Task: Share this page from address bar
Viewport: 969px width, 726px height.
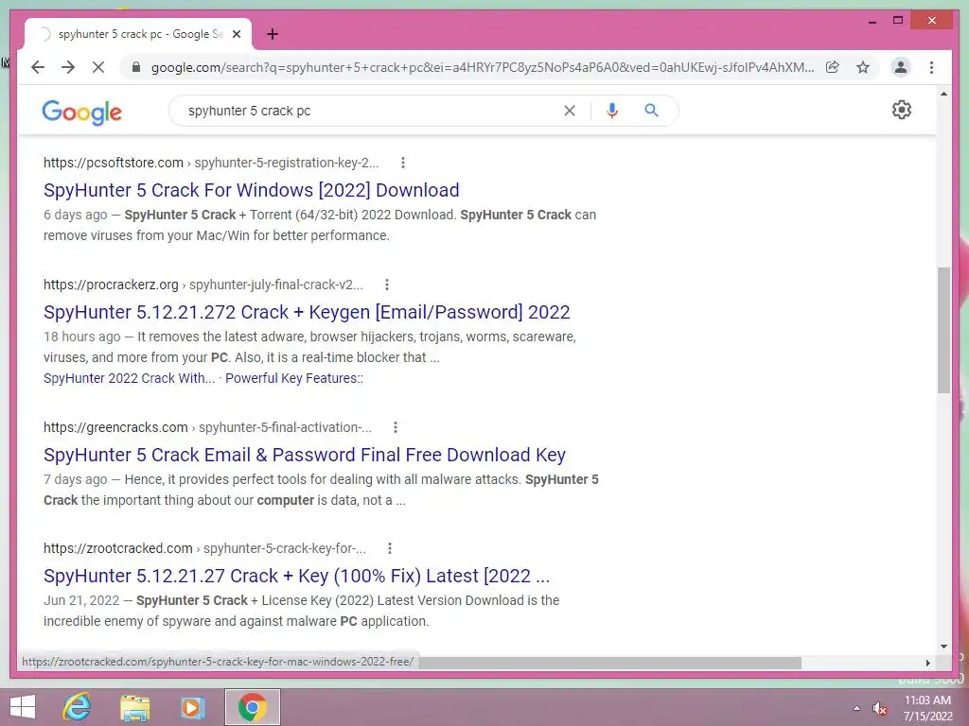Action: tap(833, 67)
